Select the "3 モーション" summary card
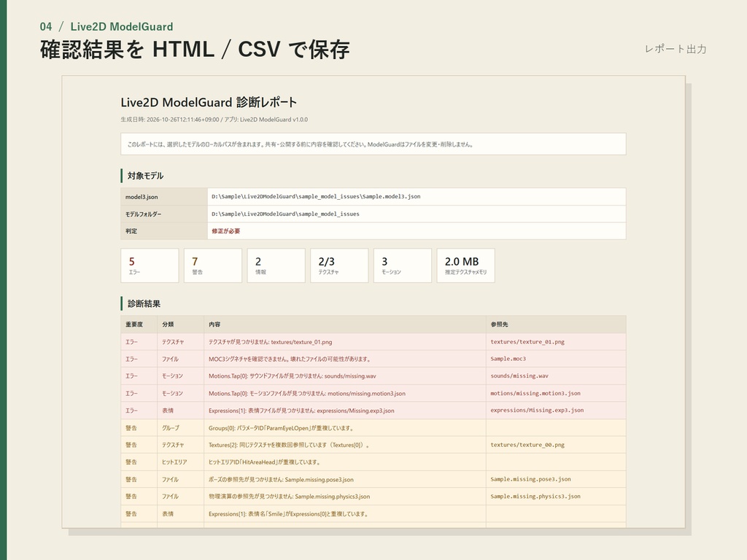The image size is (747, 560). [403, 265]
